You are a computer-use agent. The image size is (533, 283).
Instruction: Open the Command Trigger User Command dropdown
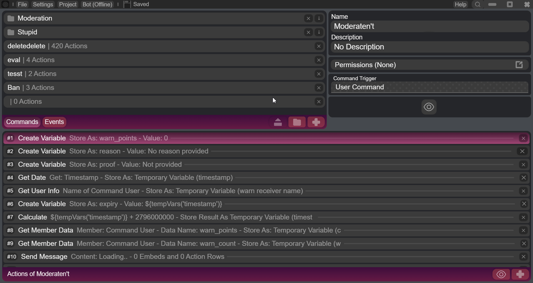coord(429,87)
